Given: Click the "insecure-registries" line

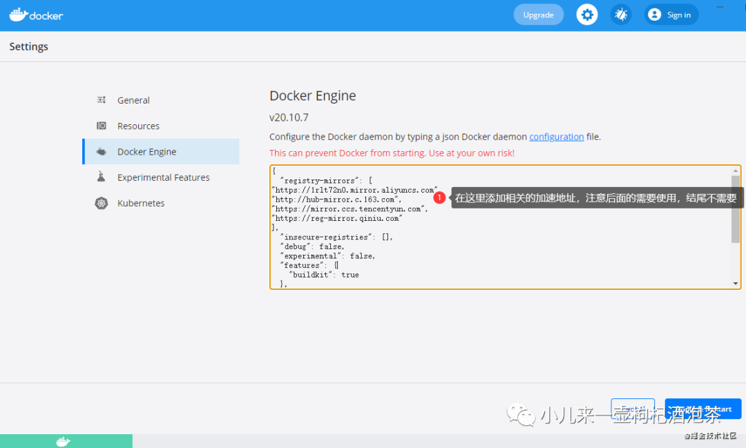Looking at the screenshot, I should pos(336,237).
